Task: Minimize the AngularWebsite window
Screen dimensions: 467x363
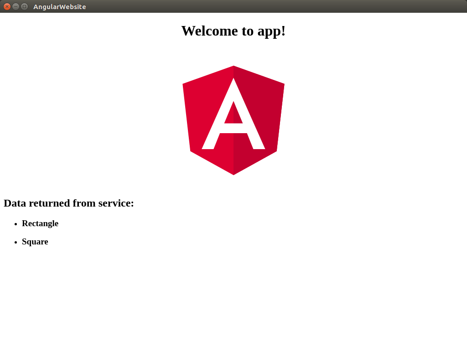Action: 16,6
